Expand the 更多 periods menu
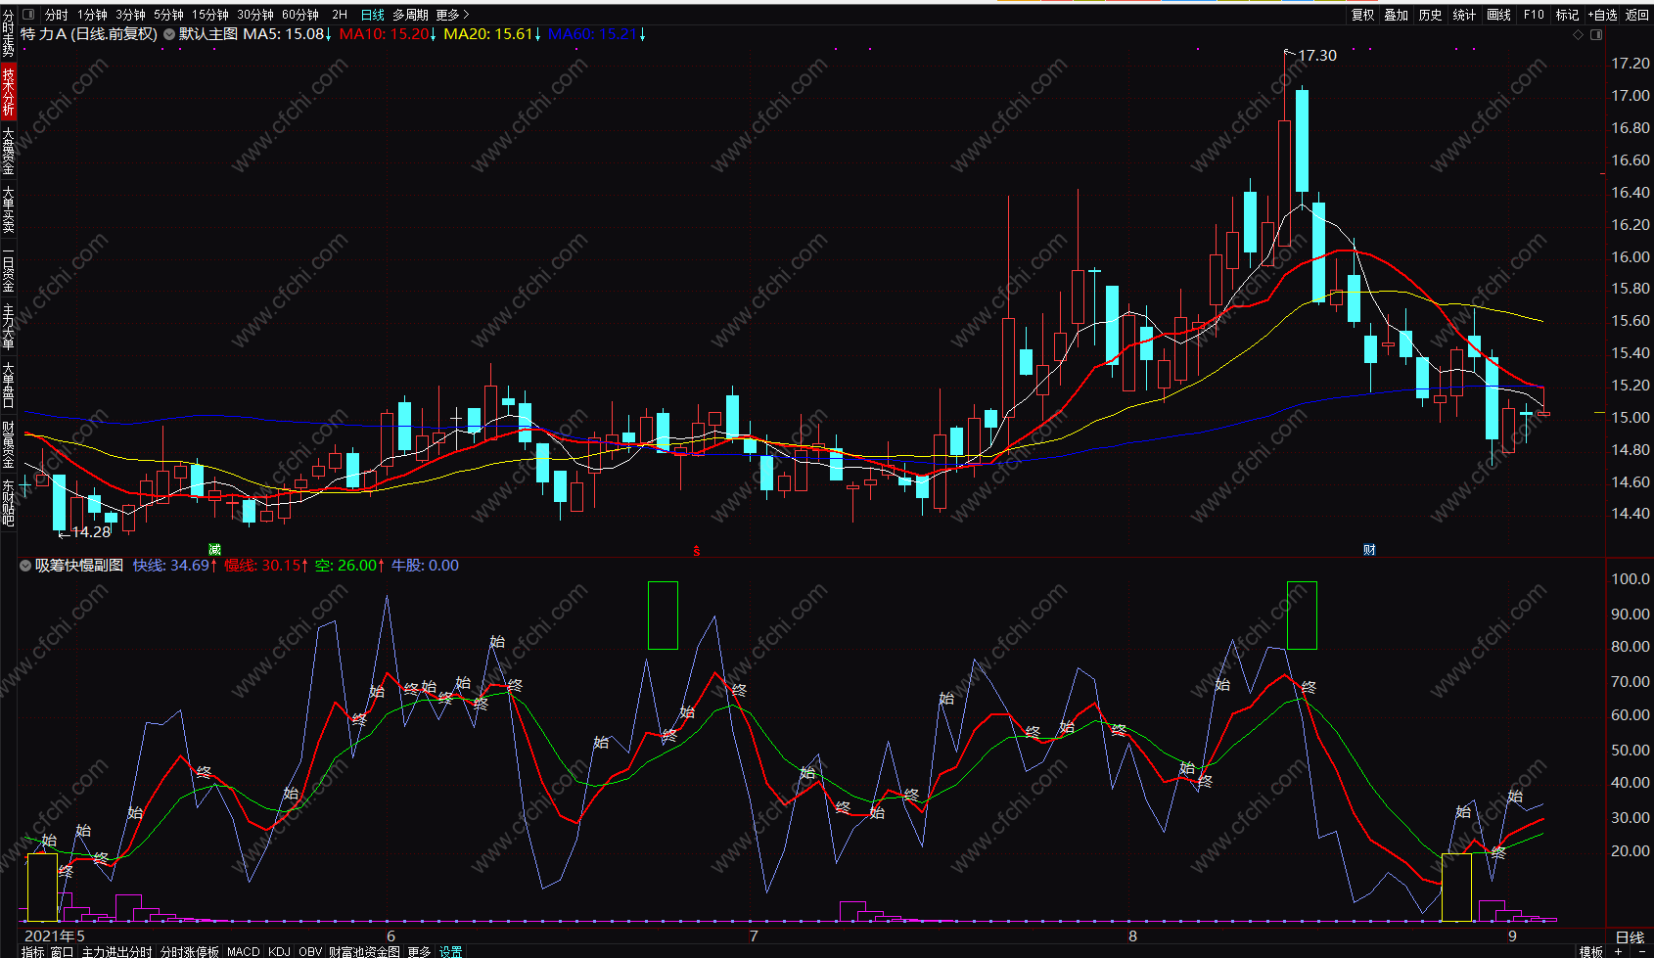Viewport: 1654px width, 958px height. tap(452, 15)
